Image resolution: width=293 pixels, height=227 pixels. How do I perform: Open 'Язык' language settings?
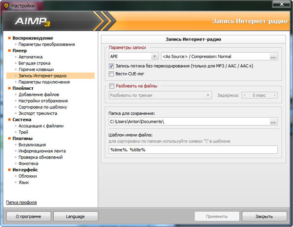coord(23,183)
